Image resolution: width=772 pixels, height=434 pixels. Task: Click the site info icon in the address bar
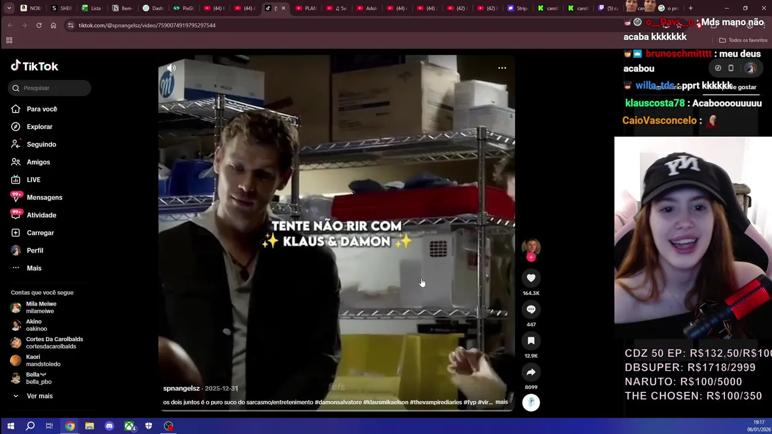tap(71, 25)
